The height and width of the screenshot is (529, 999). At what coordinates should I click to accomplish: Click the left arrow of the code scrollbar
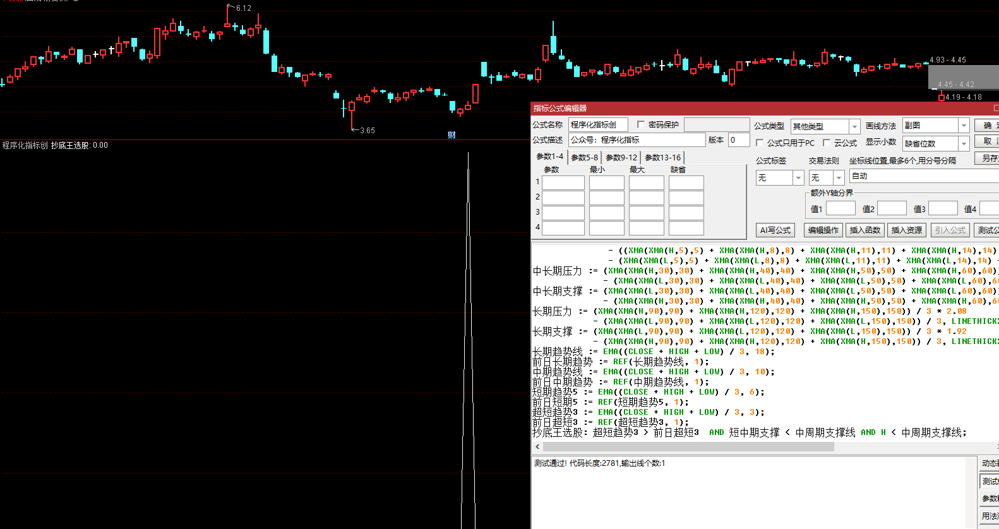click(537, 446)
